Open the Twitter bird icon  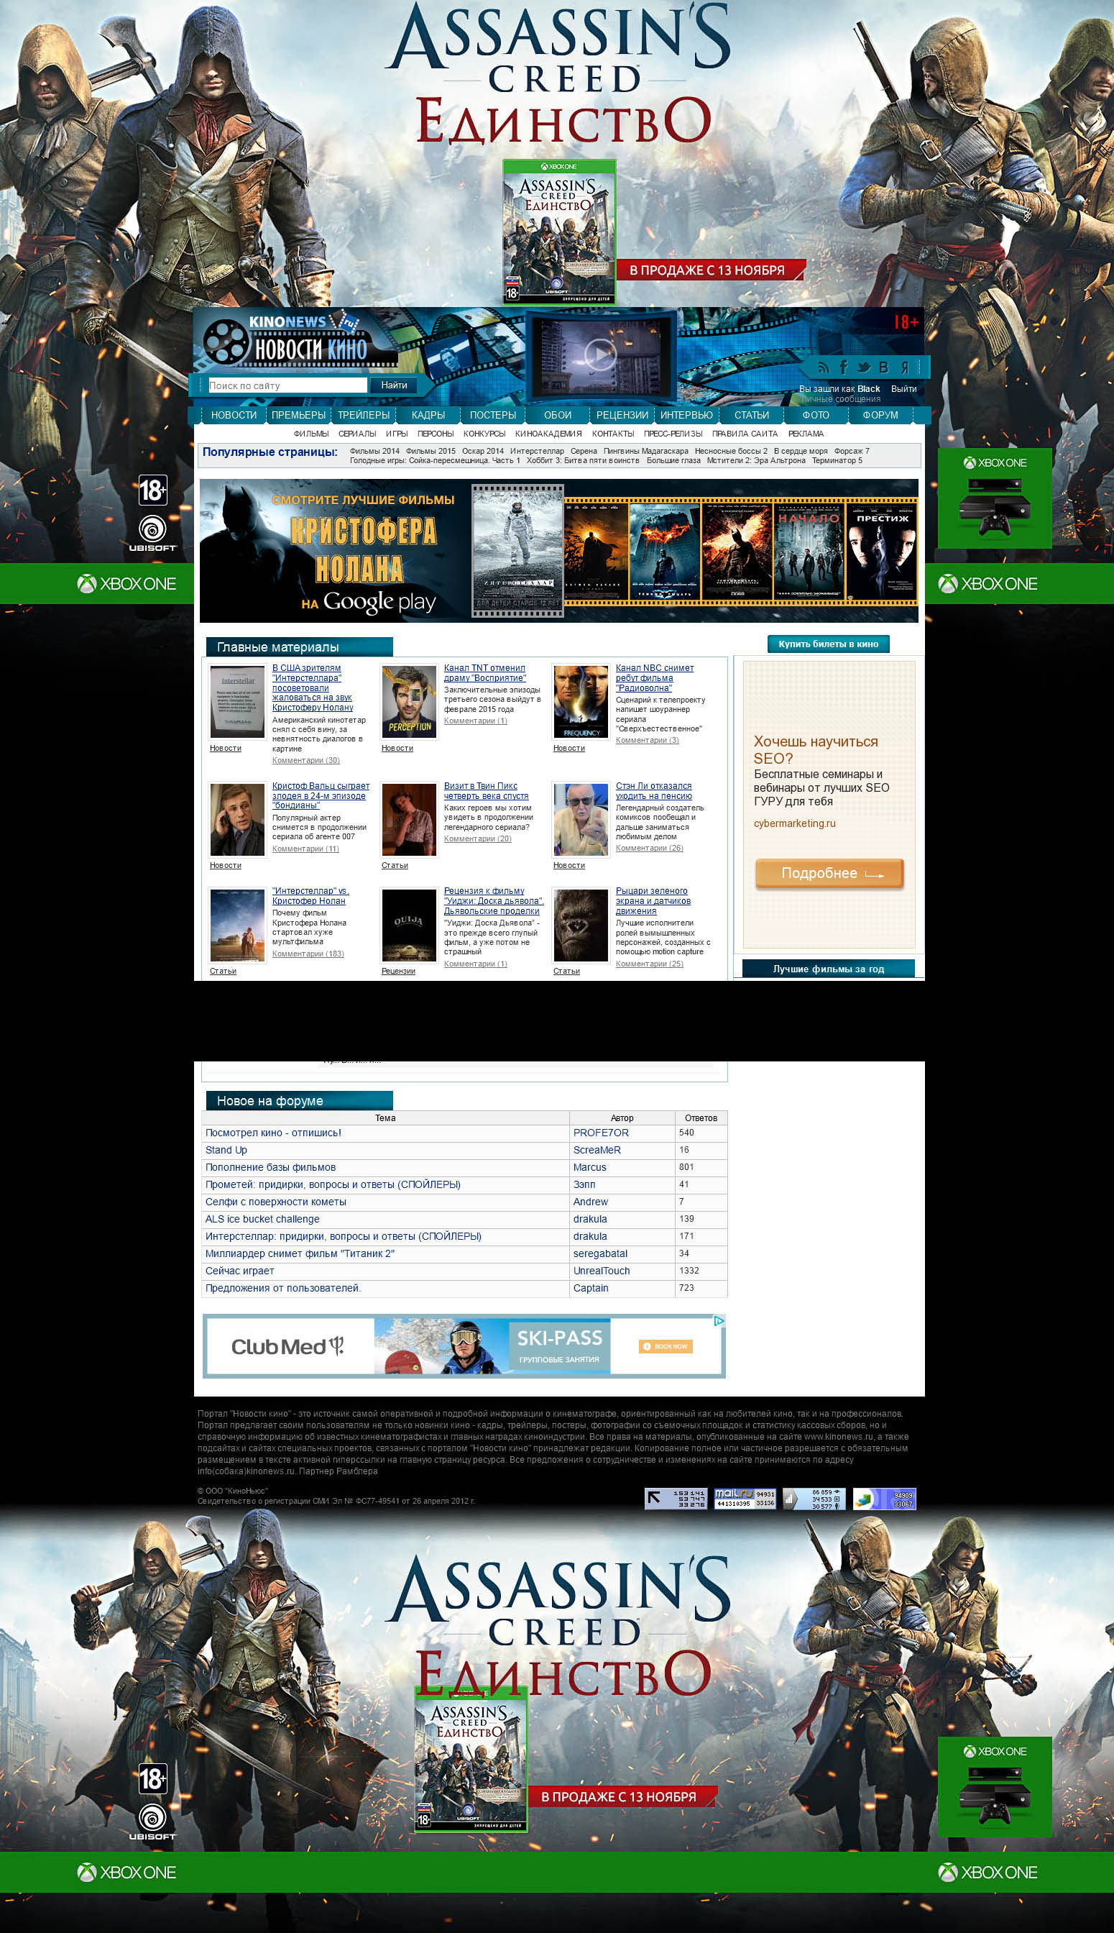pyautogui.click(x=864, y=367)
